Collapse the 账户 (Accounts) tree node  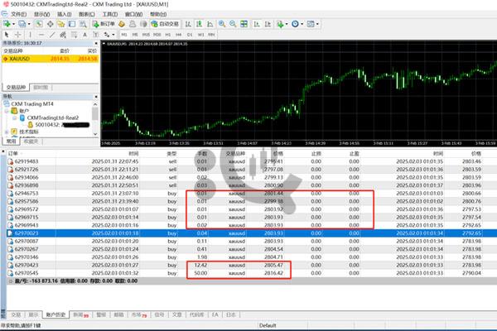point(8,111)
